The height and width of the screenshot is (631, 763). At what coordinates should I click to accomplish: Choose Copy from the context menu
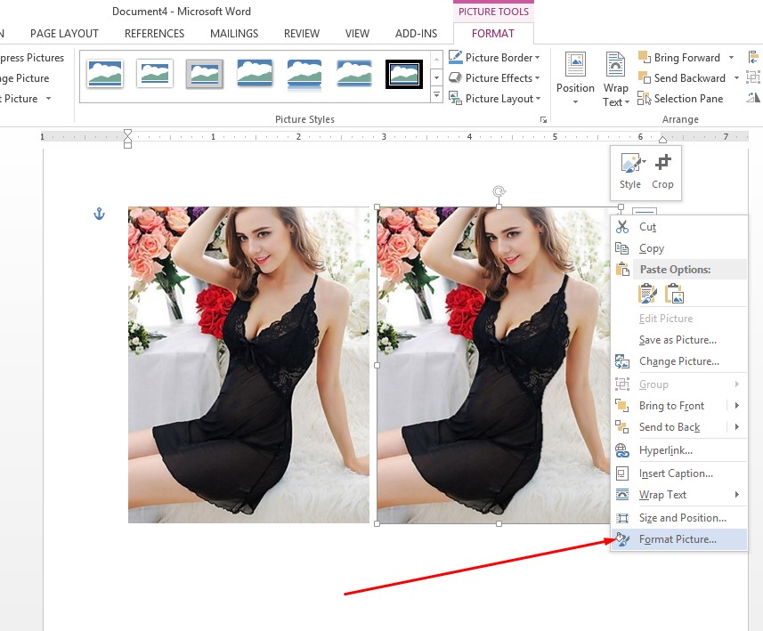click(679, 248)
